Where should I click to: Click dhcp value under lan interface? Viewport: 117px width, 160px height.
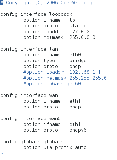click(x=75, y=67)
